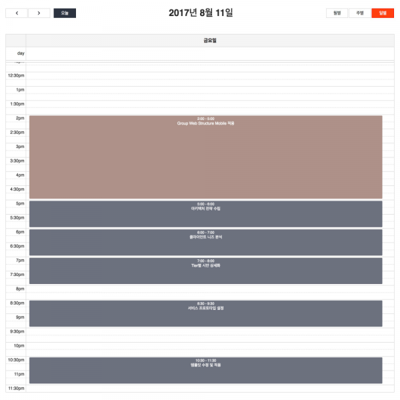The width and height of the screenshot is (400, 400).
Task: Open the 10:30 - 11:30 템플릿 수정 및 적용 event
Action: [205, 370]
